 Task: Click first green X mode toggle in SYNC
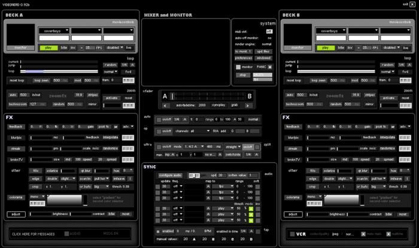pos(251,208)
